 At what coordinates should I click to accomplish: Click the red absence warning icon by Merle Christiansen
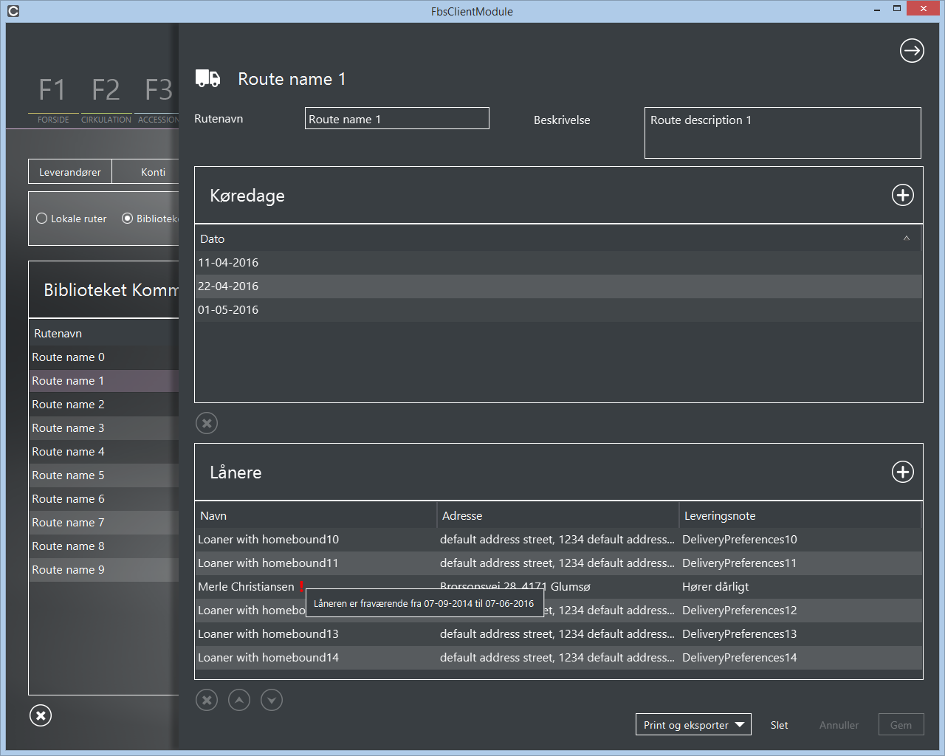tap(301, 586)
